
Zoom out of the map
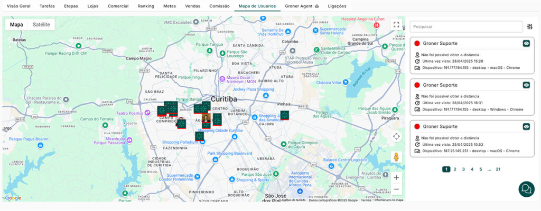[x=396, y=189]
